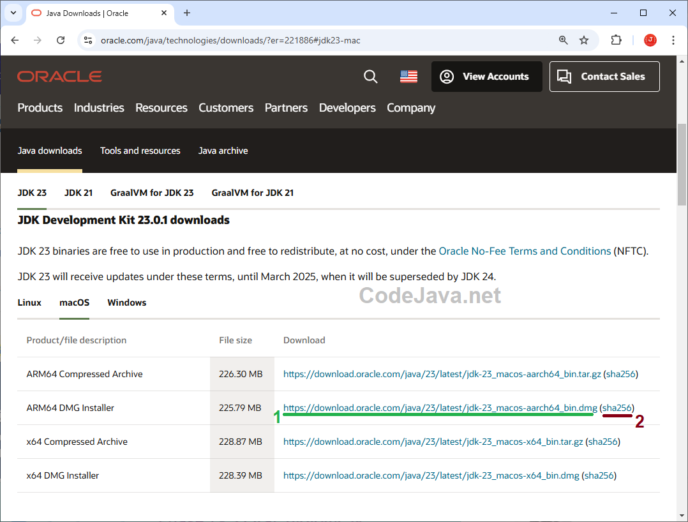Click the 'ARM64 Compressed Archive' description cell
688x522 pixels.
tap(114, 374)
